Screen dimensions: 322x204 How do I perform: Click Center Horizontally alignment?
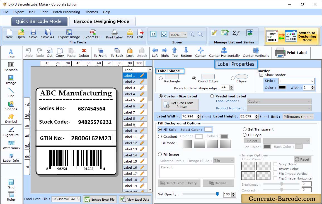coord(224,53)
